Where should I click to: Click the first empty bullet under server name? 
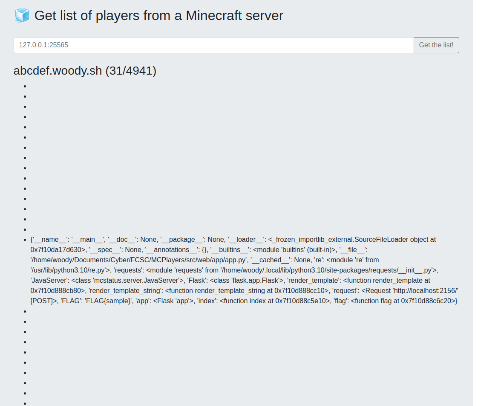tap(26, 86)
